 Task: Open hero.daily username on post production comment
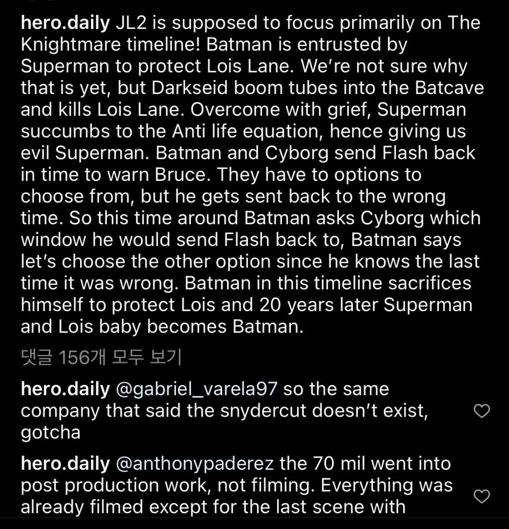66,464
